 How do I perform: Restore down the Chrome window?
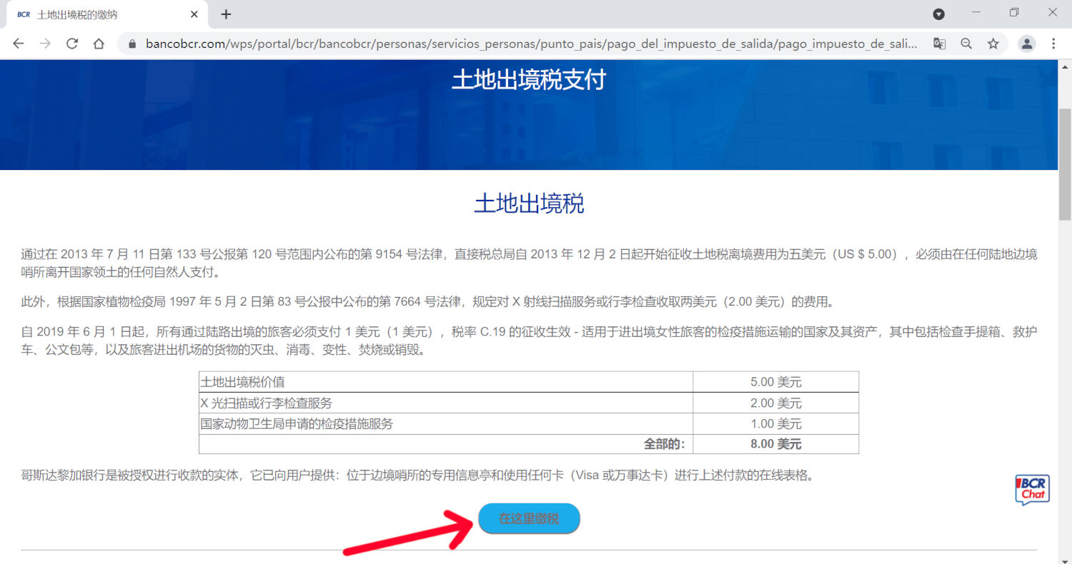(1014, 13)
